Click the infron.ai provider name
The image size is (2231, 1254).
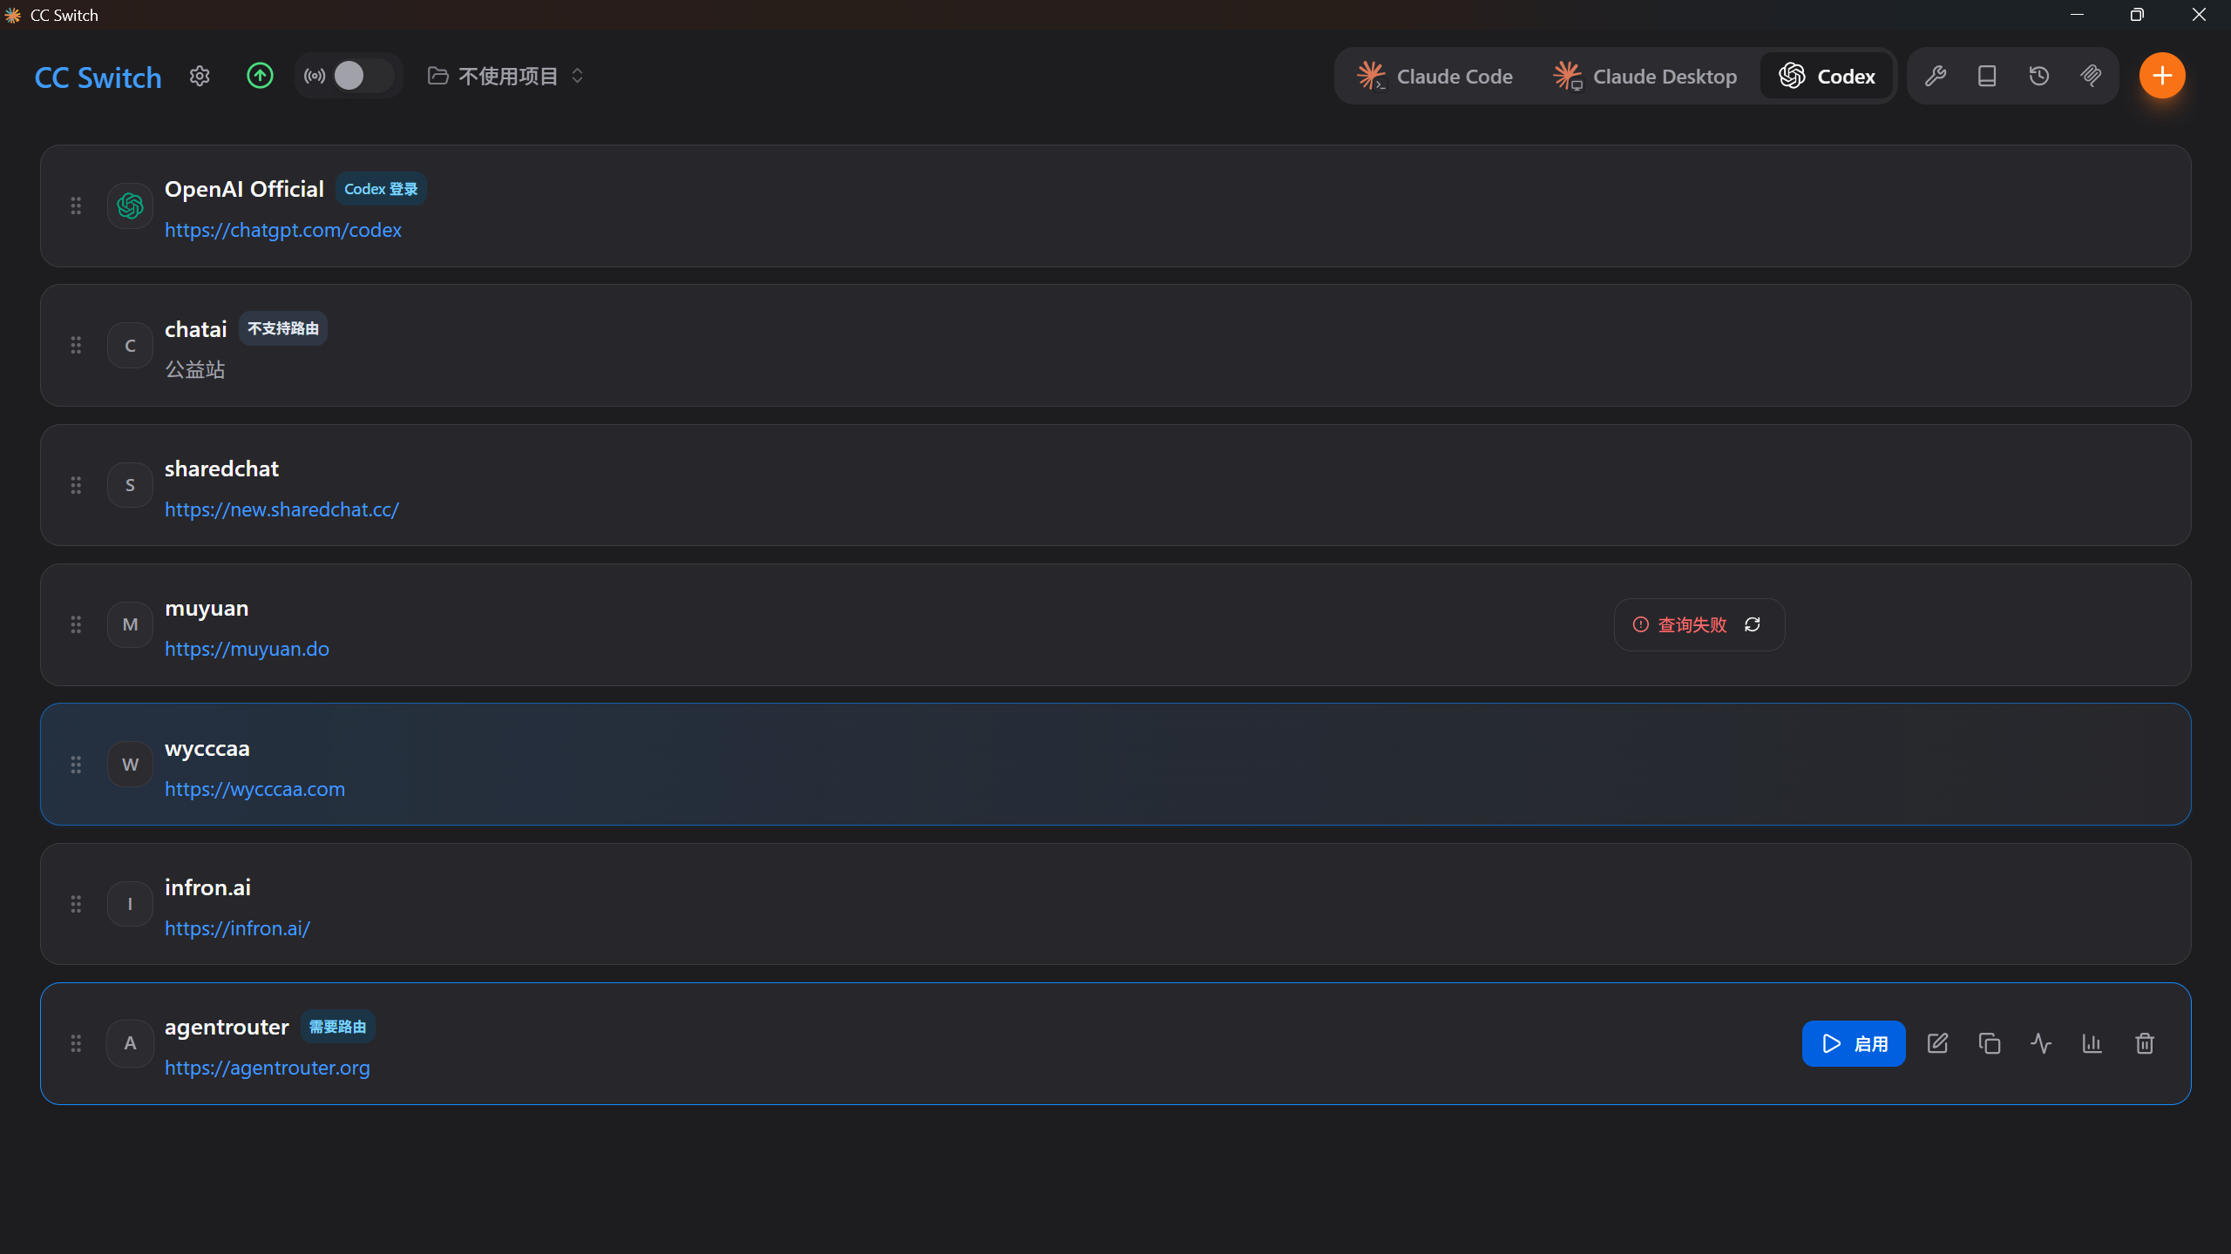(x=207, y=887)
